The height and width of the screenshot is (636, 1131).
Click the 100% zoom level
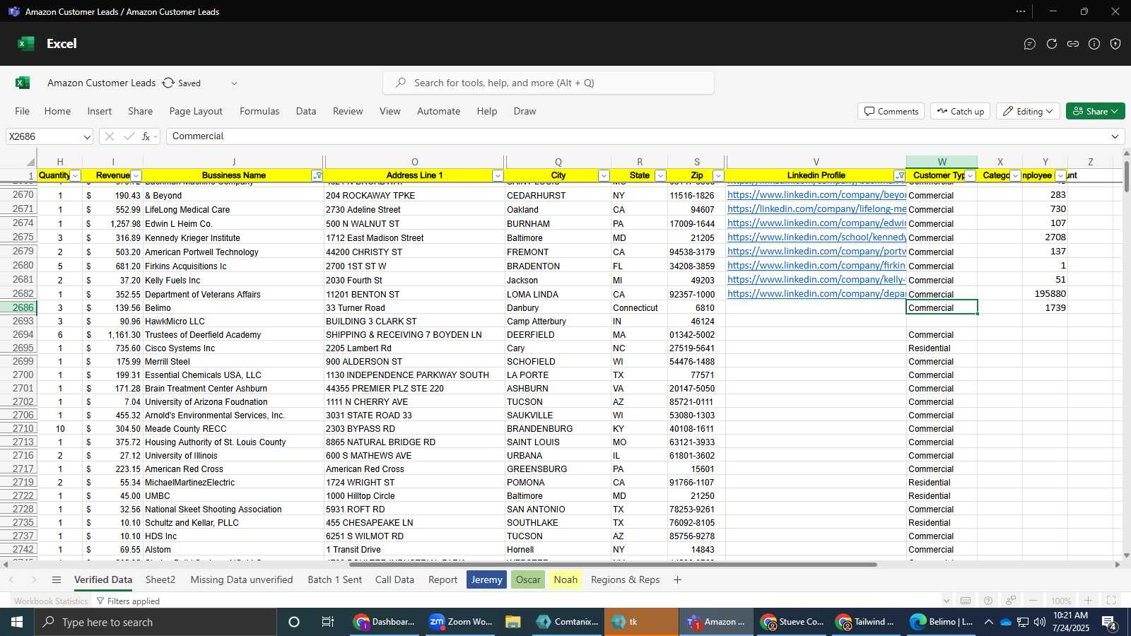[x=1061, y=601]
